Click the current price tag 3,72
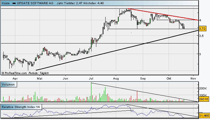210x120 pixels. coord(202,29)
